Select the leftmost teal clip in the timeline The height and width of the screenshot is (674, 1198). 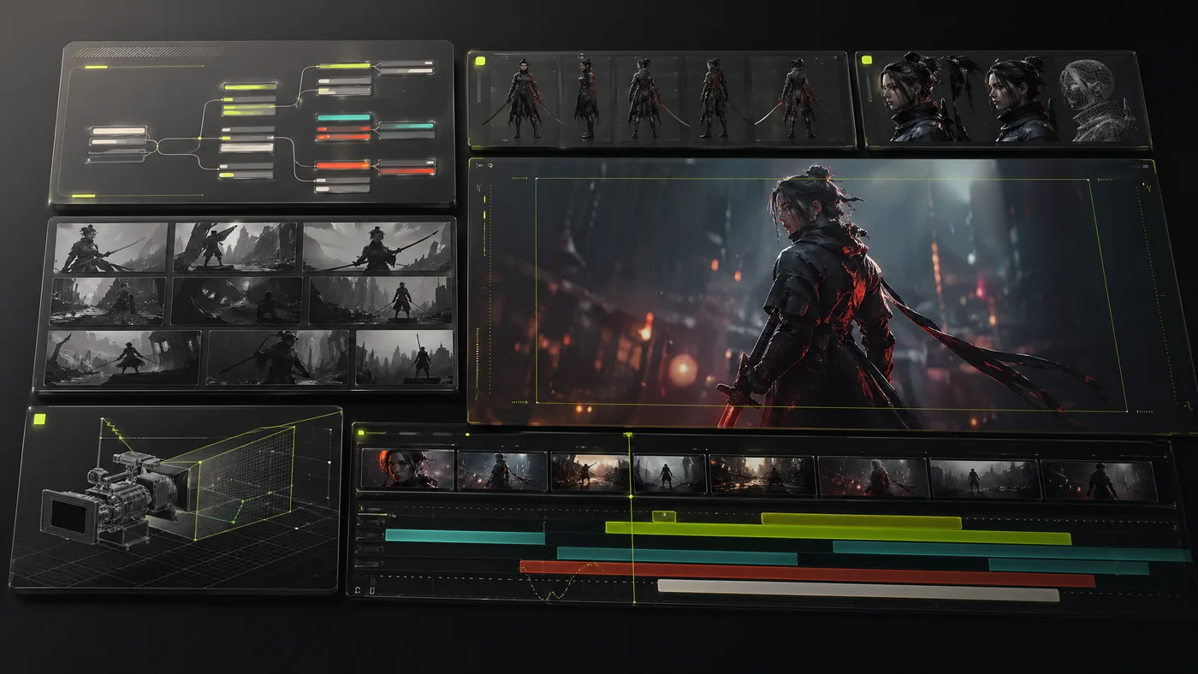click(465, 537)
